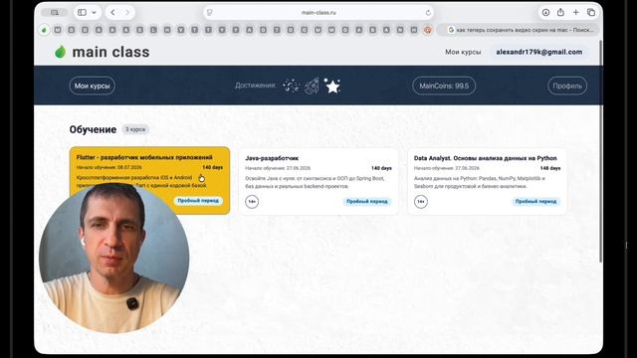637x358 pixels.
Task: Open the 'Профиль' button
Action: point(567,86)
